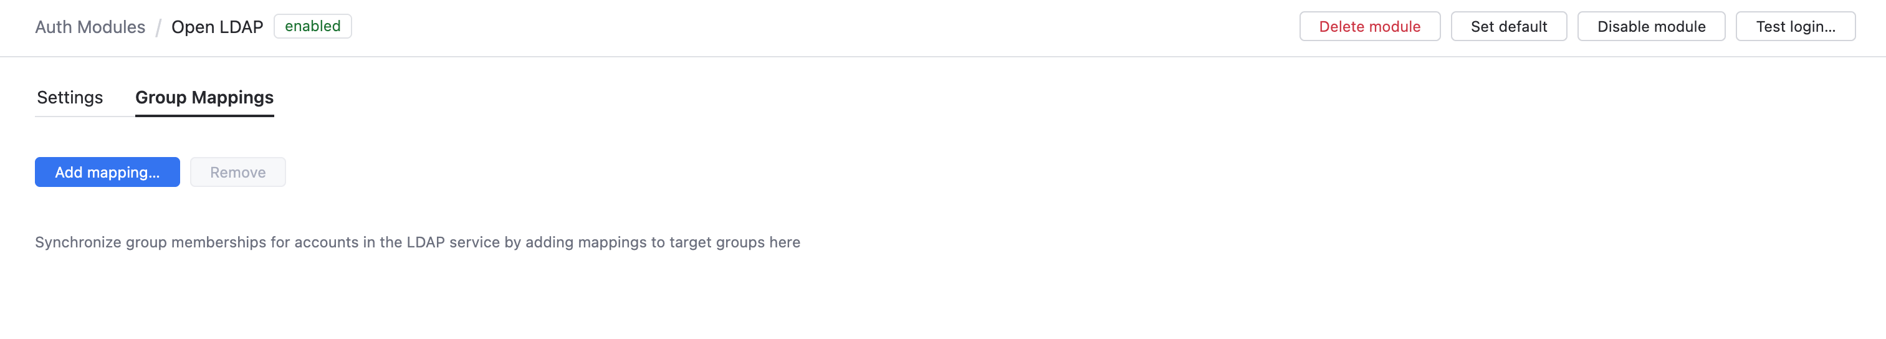Delete the Open LDAP auth module
This screenshot has width=1886, height=339.
coord(1369,27)
